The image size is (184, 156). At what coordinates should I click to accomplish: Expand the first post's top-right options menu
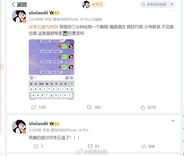tap(173, 10)
